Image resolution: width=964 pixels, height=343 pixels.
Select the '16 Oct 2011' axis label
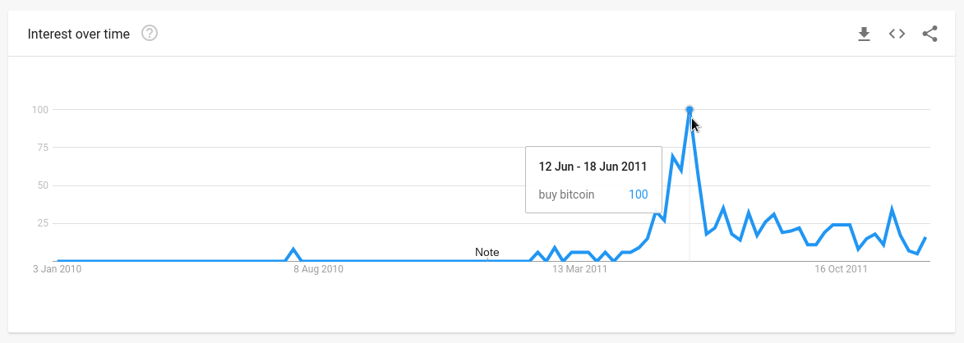[x=841, y=269]
